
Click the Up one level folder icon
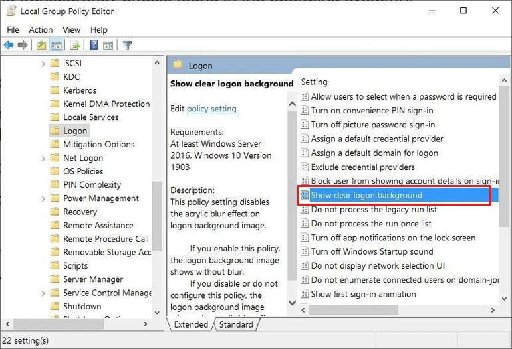(x=41, y=45)
